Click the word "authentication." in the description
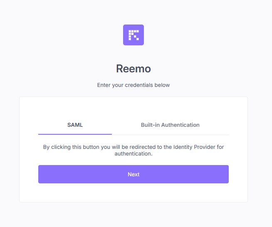Image resolution: width=272 pixels, height=227 pixels. point(134,154)
